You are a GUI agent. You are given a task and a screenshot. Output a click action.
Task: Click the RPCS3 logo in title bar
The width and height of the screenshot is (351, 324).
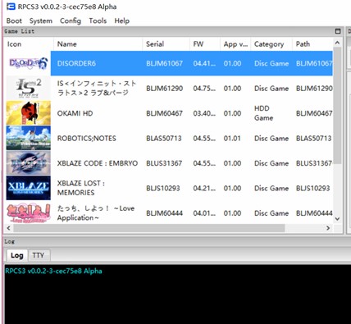[11, 7]
